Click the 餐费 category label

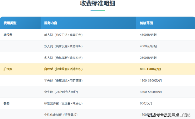6,103
